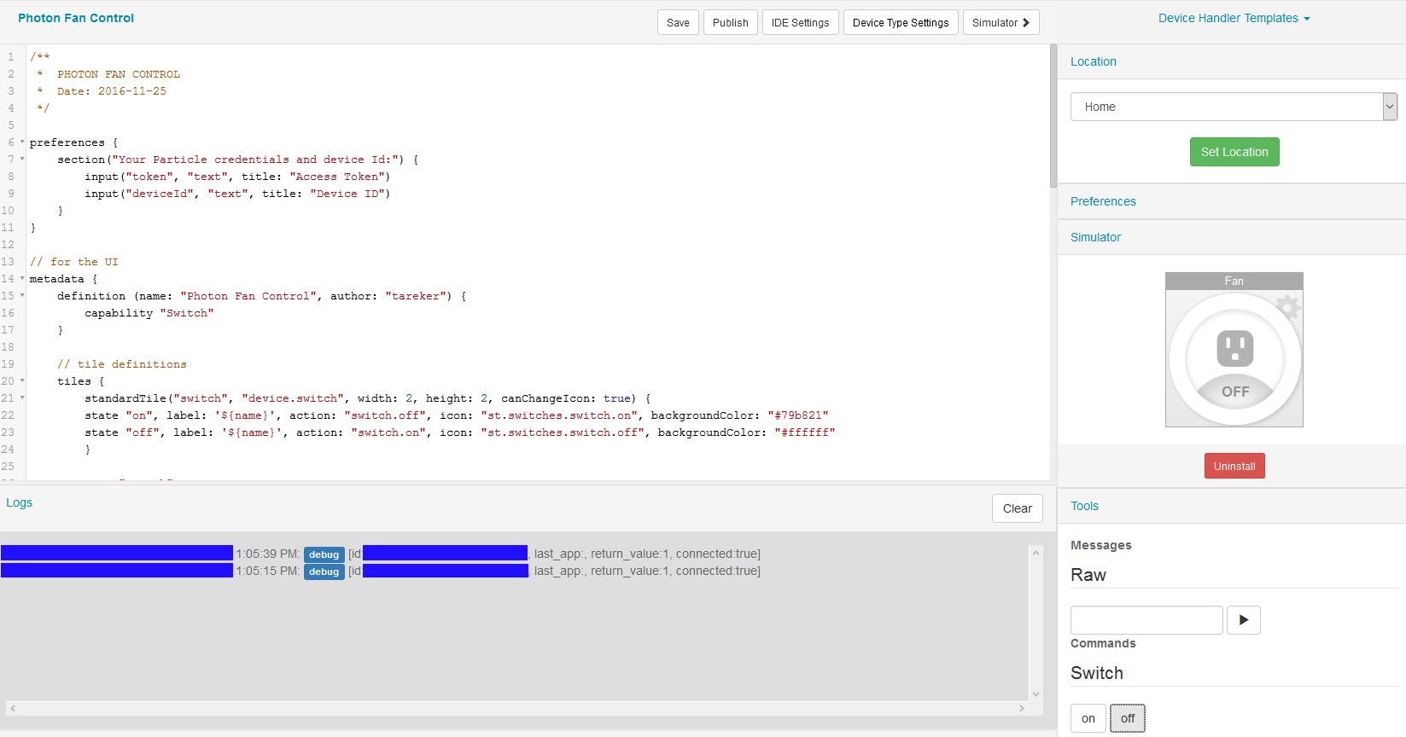The height and width of the screenshot is (737, 1406).
Task: Clear the logs
Action: (1017, 508)
